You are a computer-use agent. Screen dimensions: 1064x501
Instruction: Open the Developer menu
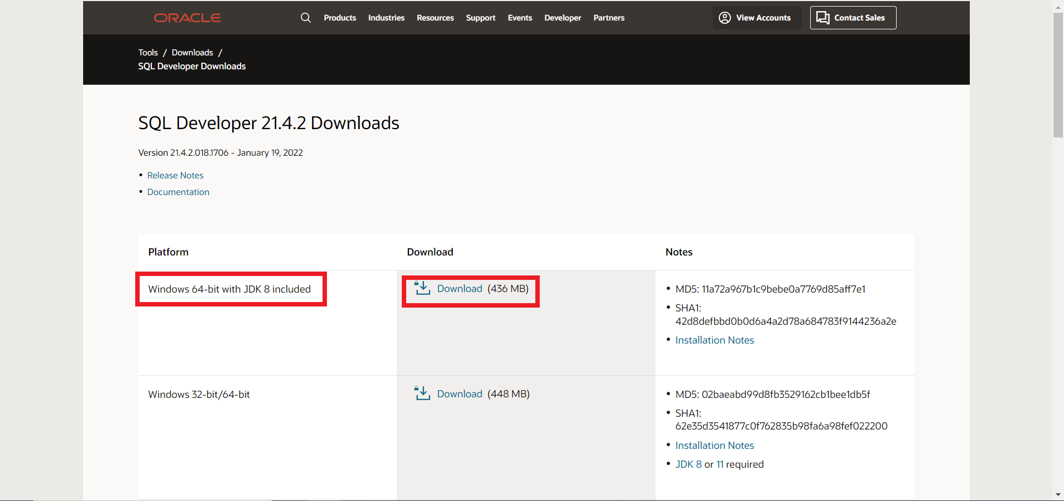(562, 18)
